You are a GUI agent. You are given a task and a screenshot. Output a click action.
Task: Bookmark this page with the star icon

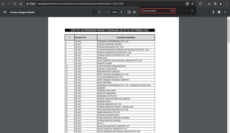pyautogui.click(x=192, y=4)
